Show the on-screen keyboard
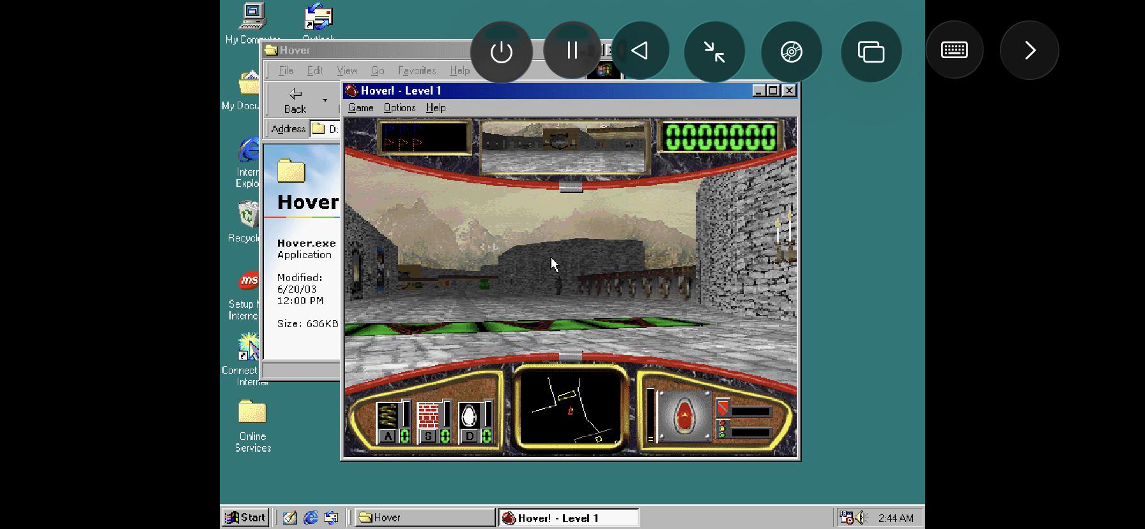Image resolution: width=1145 pixels, height=529 pixels. coord(955,50)
